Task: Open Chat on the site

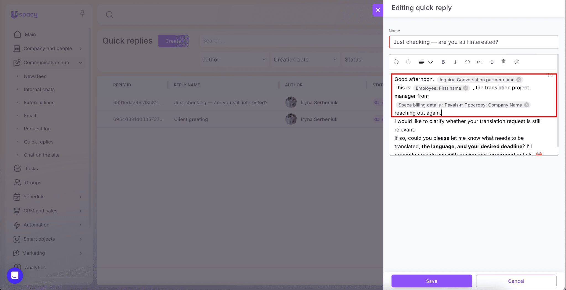Action: click(42, 155)
